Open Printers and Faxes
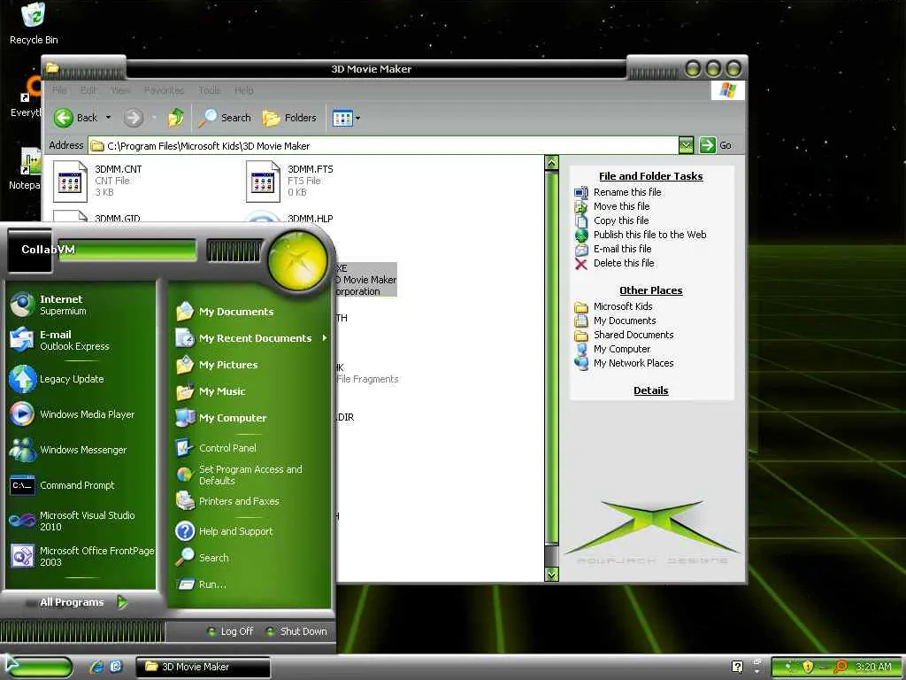This screenshot has height=680, width=906. tap(250, 501)
